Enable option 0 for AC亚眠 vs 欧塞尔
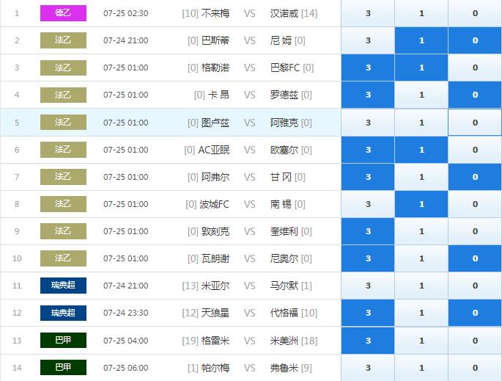Viewport: 502px width, 381px height. click(x=475, y=150)
